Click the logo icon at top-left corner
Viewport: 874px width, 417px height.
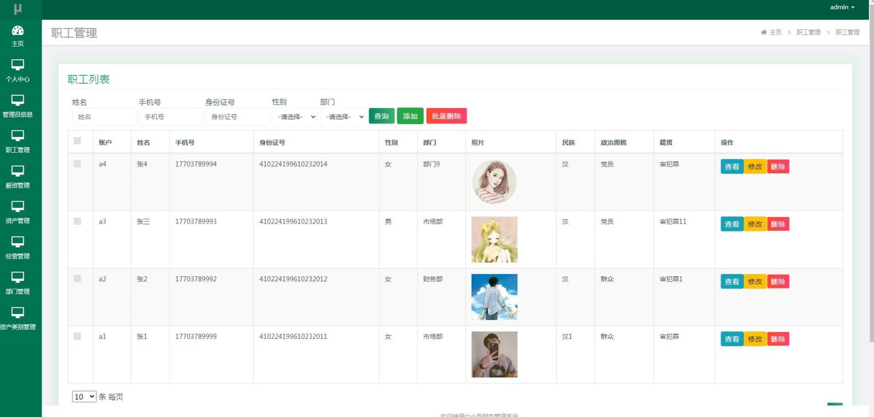tap(18, 9)
